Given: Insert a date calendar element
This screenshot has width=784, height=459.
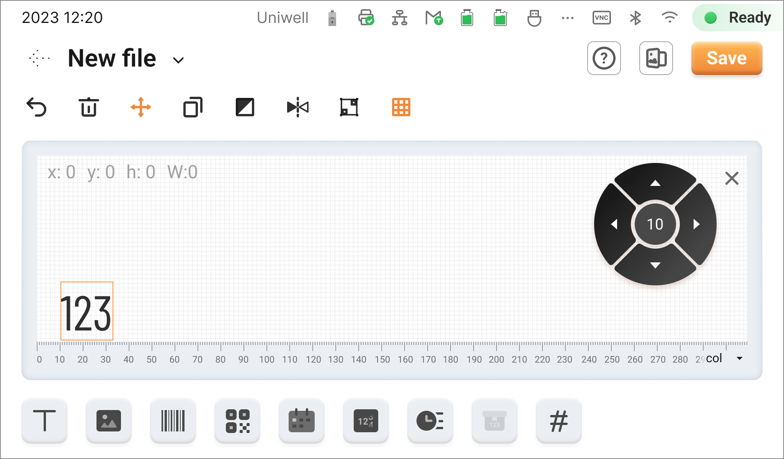Looking at the screenshot, I should [x=302, y=421].
